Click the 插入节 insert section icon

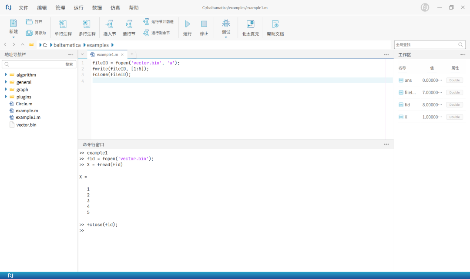click(110, 24)
